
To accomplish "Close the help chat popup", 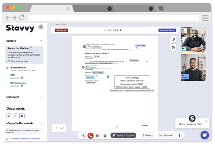I will pos(206,121).
